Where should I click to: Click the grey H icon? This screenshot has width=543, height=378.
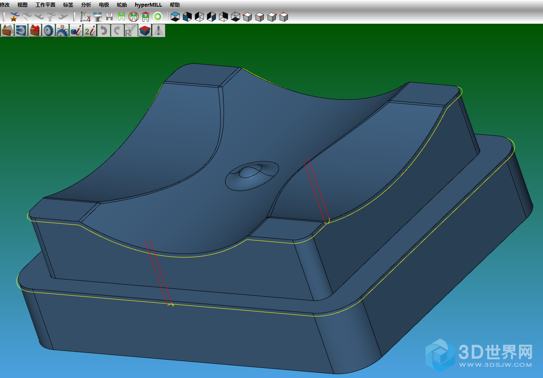(x=109, y=17)
